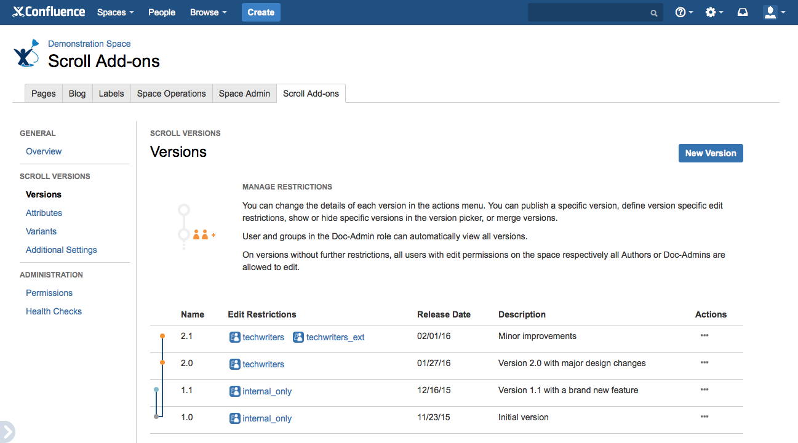The width and height of the screenshot is (798, 443).
Task: Switch to the Space Operations tab
Action: tap(172, 94)
